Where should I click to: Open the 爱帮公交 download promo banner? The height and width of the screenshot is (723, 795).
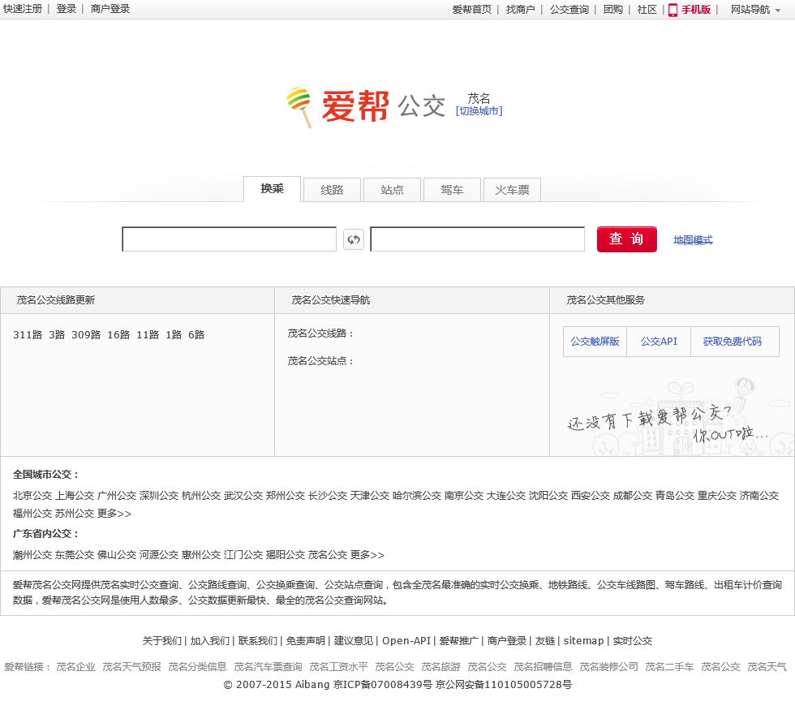pyautogui.click(x=673, y=415)
